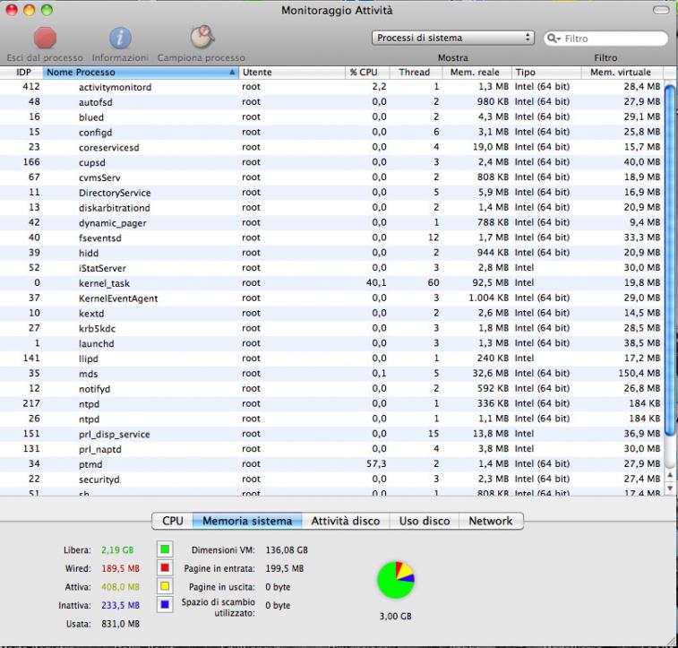
Task: Select the mds process row
Action: coord(331,374)
